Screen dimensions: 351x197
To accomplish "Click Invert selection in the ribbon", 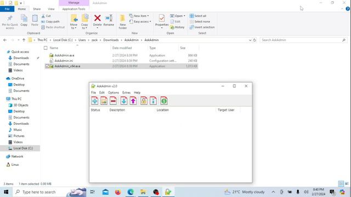I will (202, 27).
